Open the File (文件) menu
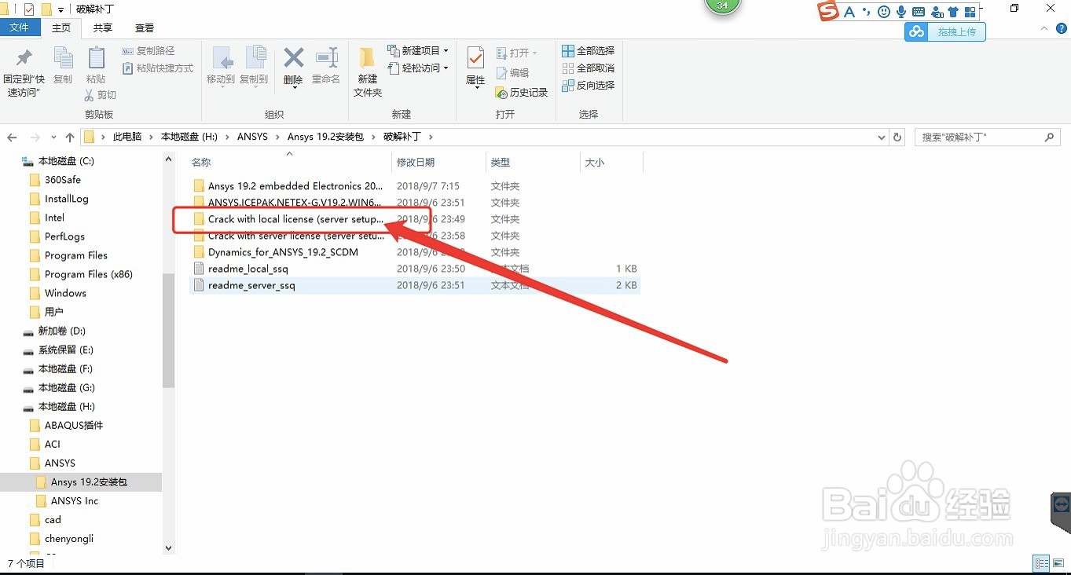The width and height of the screenshot is (1071, 575). (20, 27)
